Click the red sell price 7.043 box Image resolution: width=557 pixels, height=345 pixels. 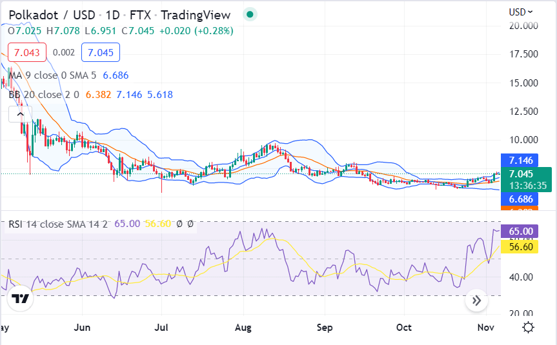pos(27,52)
